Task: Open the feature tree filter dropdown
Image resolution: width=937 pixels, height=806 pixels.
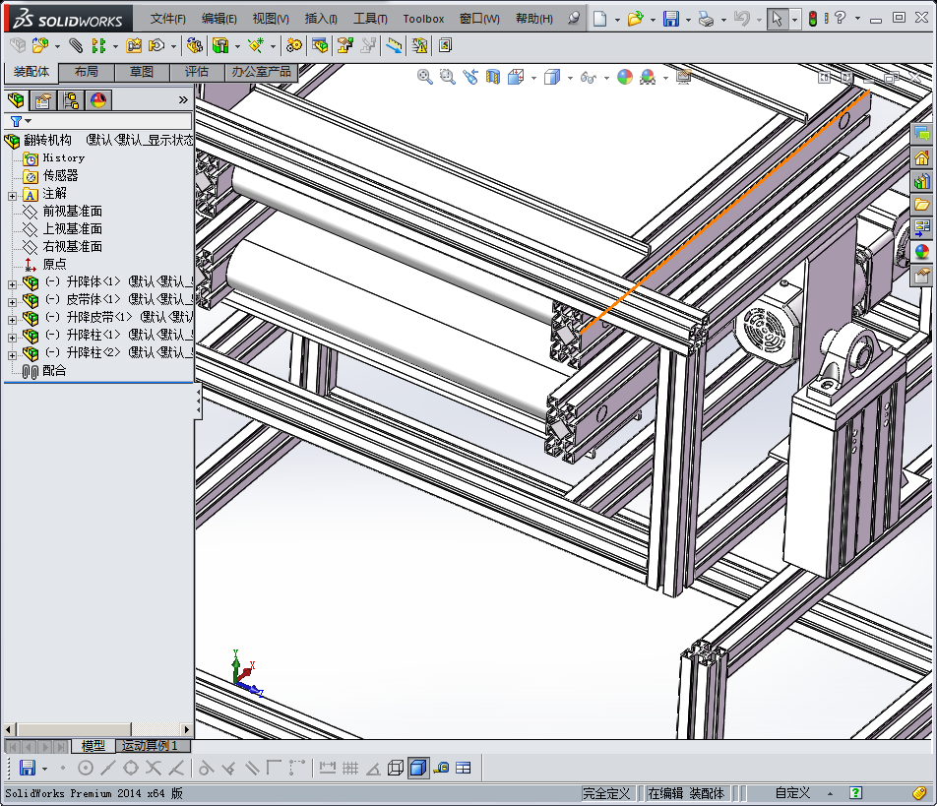Action: 20,121
